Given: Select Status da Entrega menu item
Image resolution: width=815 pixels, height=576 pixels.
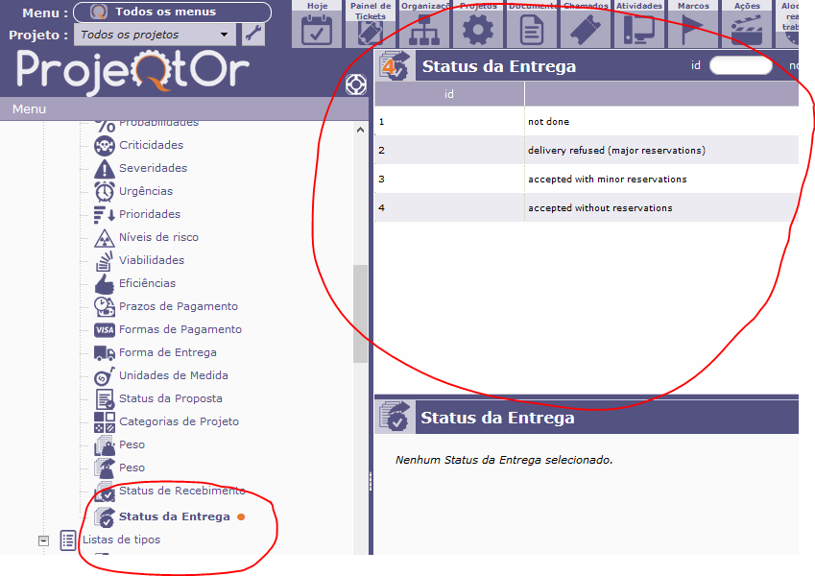Looking at the screenshot, I should click(x=174, y=516).
